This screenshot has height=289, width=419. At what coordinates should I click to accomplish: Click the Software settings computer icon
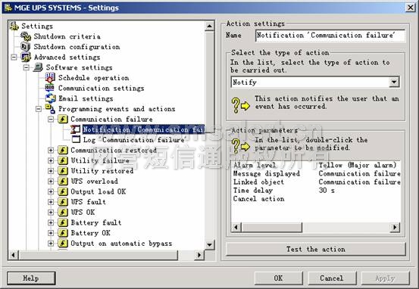tap(38, 67)
